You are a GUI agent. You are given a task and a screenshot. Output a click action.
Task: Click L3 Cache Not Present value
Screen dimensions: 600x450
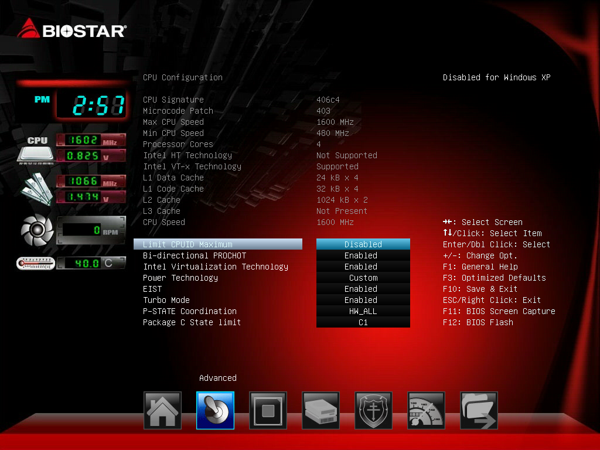pos(342,210)
